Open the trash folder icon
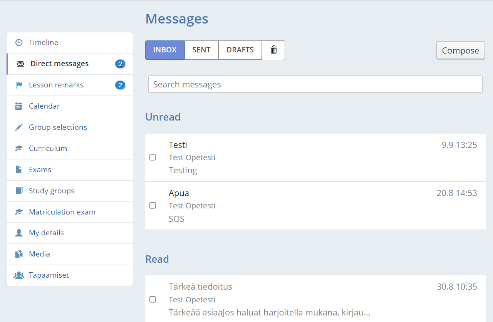493x322 pixels. click(273, 50)
